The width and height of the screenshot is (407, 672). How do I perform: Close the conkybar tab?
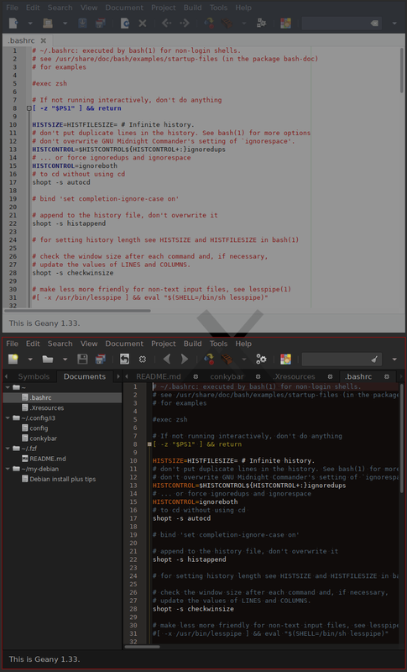pyautogui.click(x=258, y=376)
